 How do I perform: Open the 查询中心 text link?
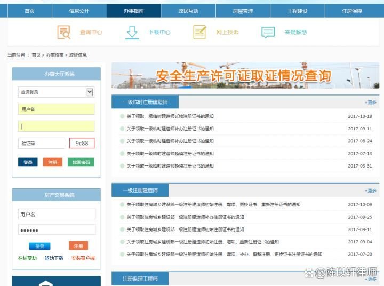(91, 32)
